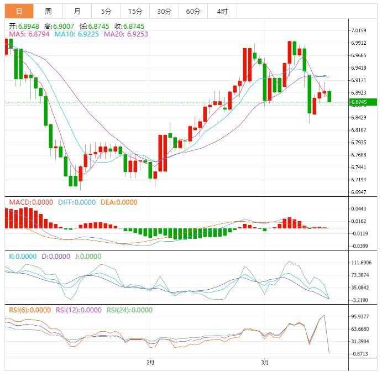
Task: Open the 30分 timeframe tab
Action: click(164, 11)
